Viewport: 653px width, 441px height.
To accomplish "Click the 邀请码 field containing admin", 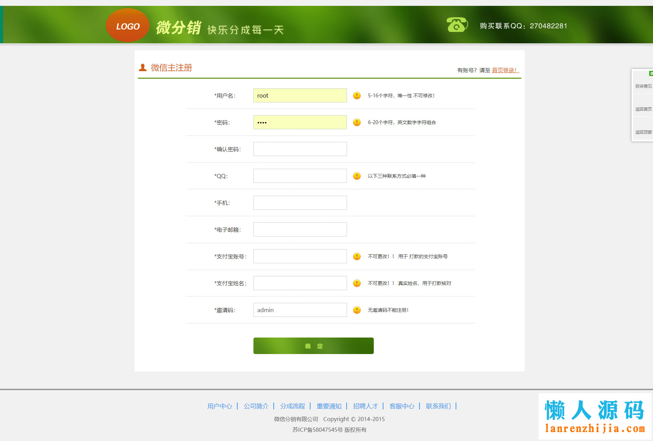I will pos(300,310).
